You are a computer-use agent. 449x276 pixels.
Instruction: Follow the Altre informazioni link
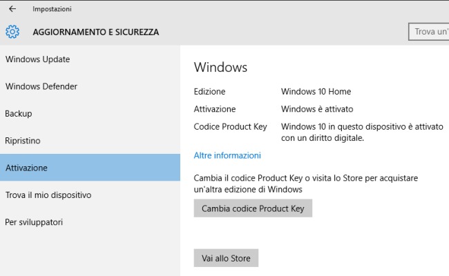[x=227, y=155]
